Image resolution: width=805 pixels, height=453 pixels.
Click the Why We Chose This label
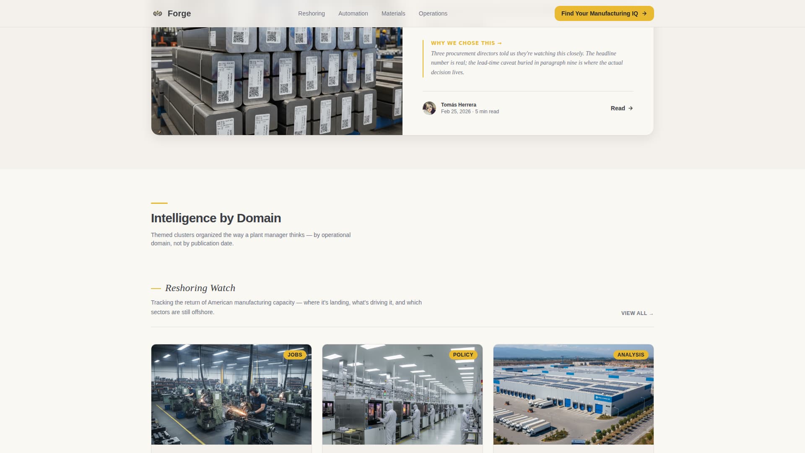point(466,43)
